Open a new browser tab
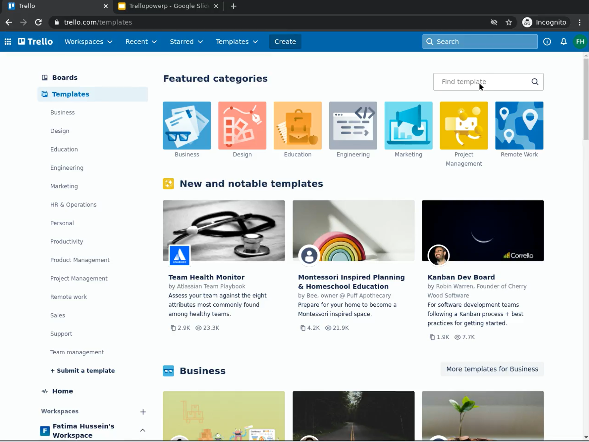 click(x=234, y=6)
